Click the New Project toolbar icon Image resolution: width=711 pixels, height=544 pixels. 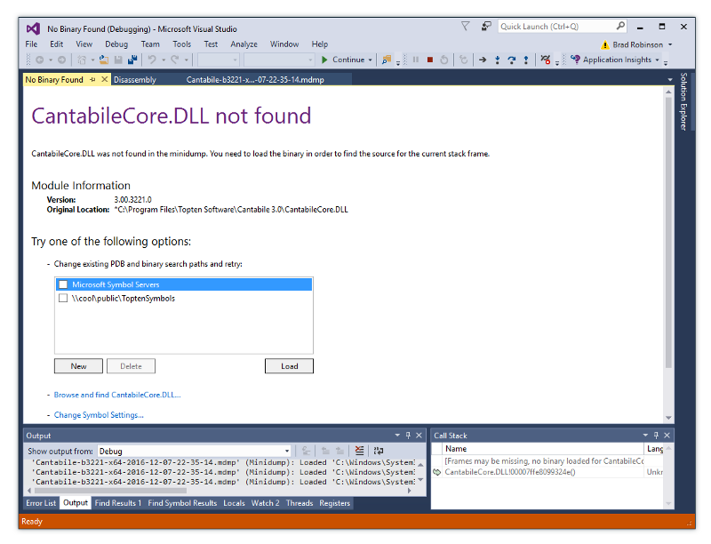click(82, 60)
